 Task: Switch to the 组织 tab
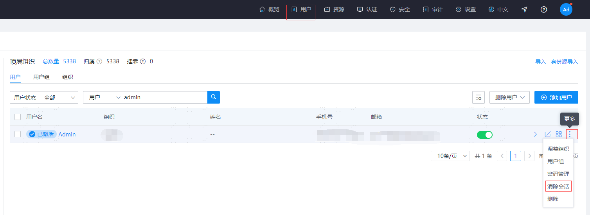[68, 77]
